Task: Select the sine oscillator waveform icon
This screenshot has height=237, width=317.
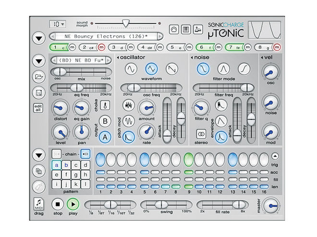Action: 131,70
